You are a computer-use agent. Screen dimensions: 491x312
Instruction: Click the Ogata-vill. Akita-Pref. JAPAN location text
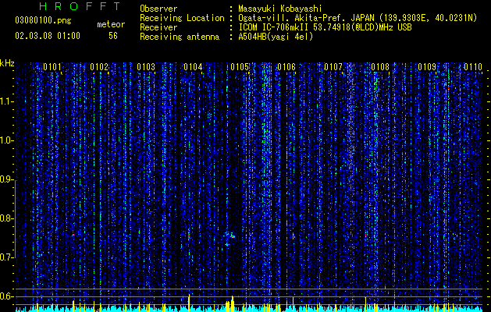click(358, 18)
